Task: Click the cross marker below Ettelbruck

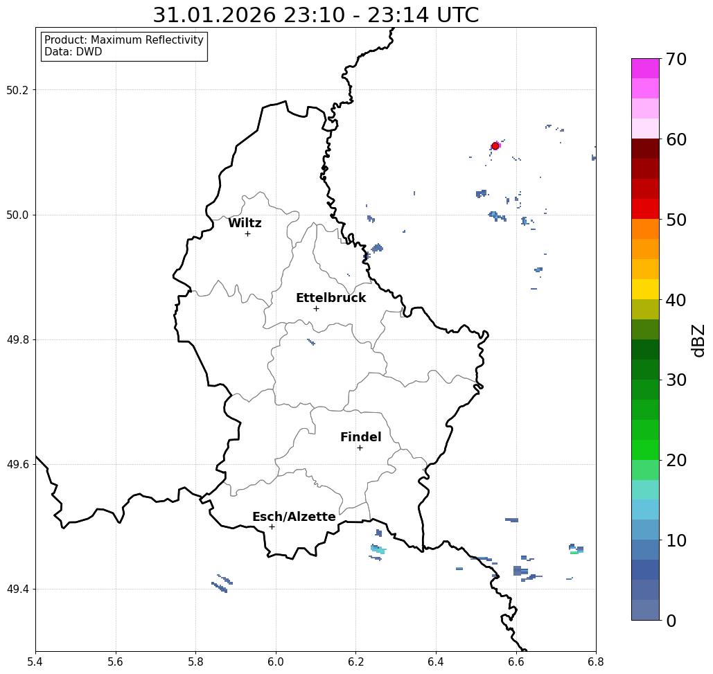Action: pos(316,308)
